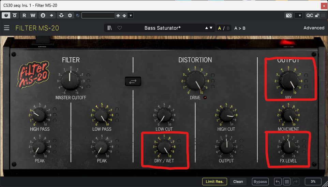
Task: Copy current settings with left-arrow icon
Action: pyautogui.click(x=51, y=15)
